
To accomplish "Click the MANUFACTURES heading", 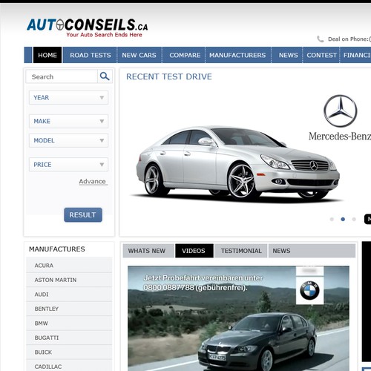I will tap(57, 249).
